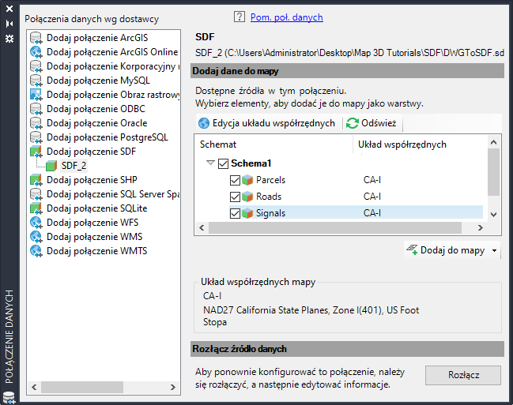Click the raster image connection icon

[36, 95]
